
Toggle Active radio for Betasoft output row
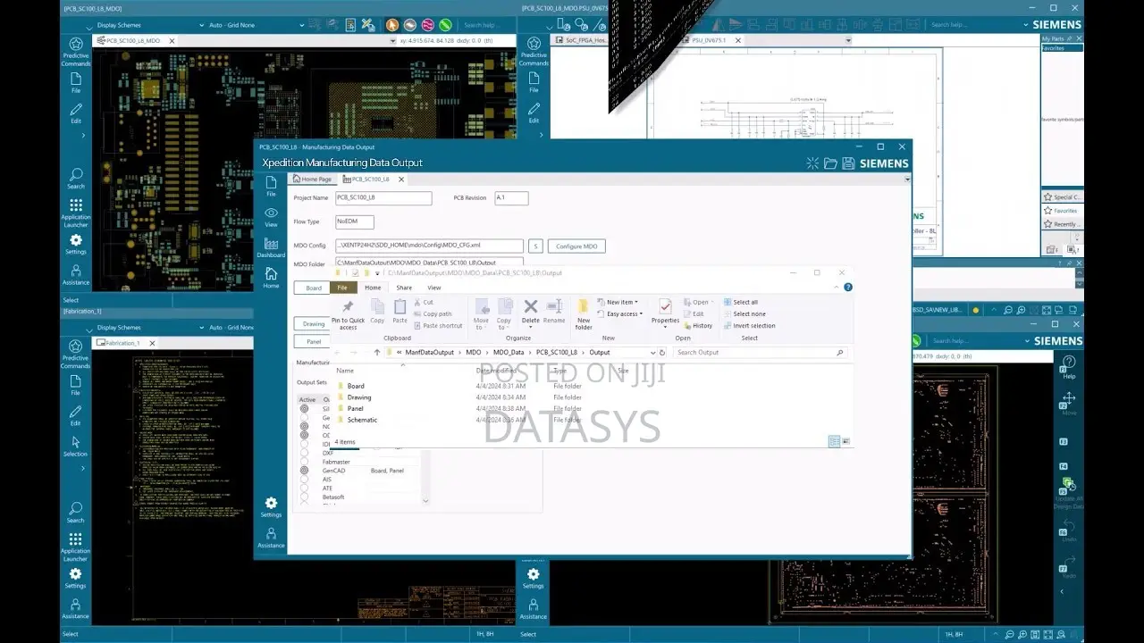tap(304, 497)
